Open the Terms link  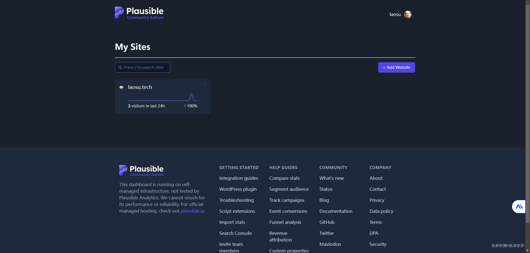click(x=376, y=222)
